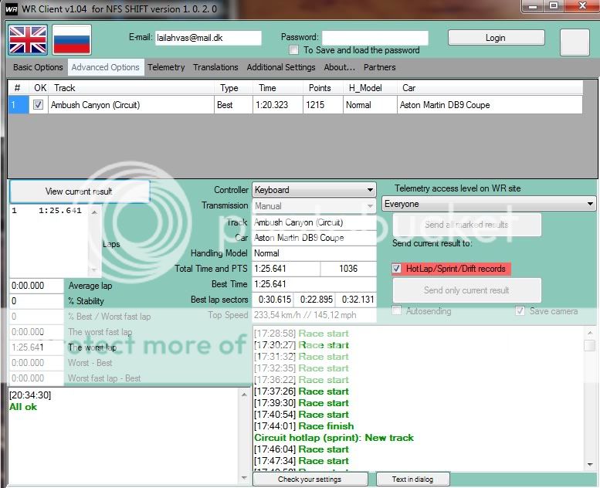Screen dimensions: 600x488
Task: Click the race log scrollbar thumb
Action: [x=590, y=345]
